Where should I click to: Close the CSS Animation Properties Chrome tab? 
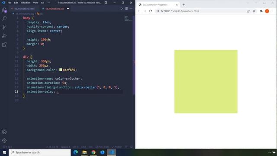[x=177, y=5]
